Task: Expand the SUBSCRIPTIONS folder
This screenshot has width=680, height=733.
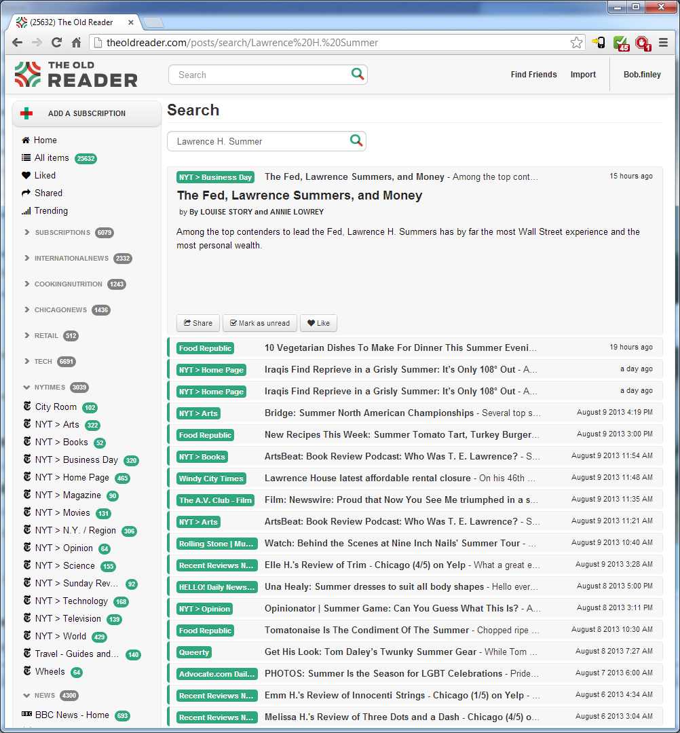Action: [x=26, y=232]
